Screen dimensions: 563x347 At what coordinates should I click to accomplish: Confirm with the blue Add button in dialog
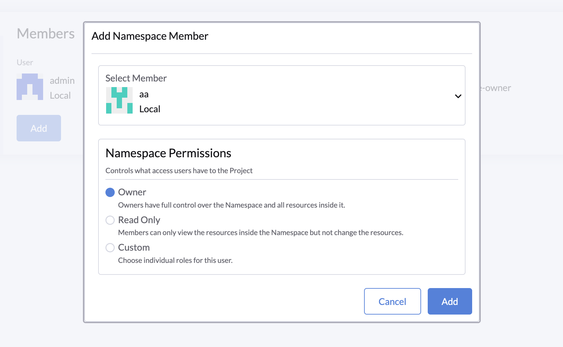[x=450, y=301]
